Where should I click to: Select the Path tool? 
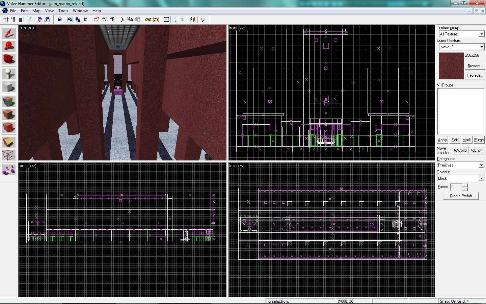pyautogui.click(x=9, y=170)
